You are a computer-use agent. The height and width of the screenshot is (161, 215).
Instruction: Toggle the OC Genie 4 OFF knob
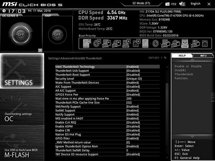[21, 34]
